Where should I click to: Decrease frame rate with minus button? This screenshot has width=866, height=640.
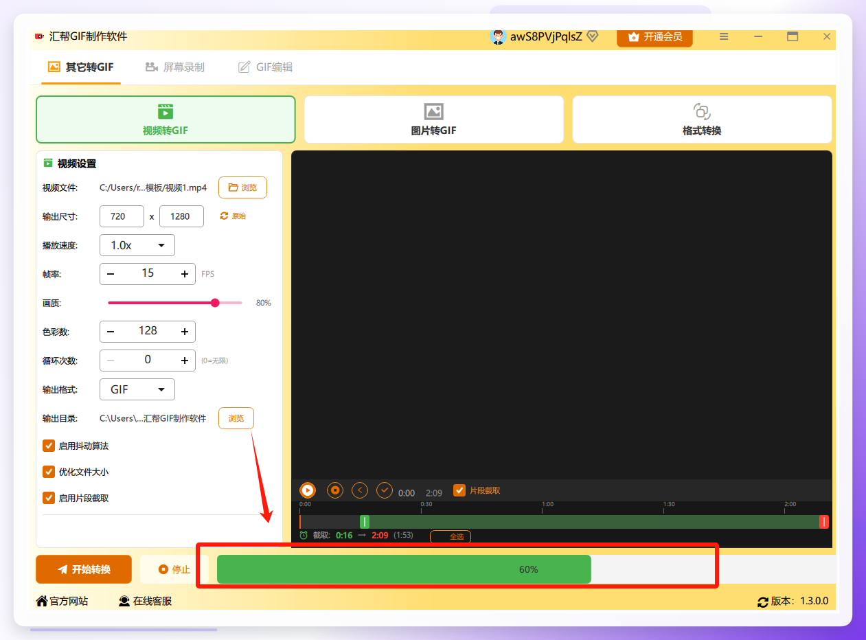pos(111,274)
